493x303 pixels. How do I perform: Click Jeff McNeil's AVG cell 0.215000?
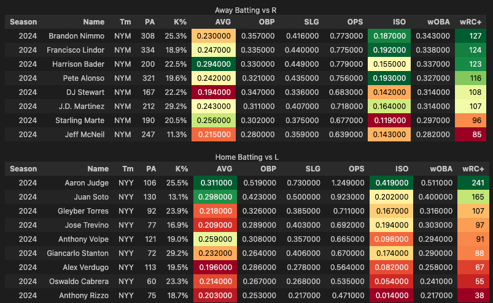click(x=214, y=135)
